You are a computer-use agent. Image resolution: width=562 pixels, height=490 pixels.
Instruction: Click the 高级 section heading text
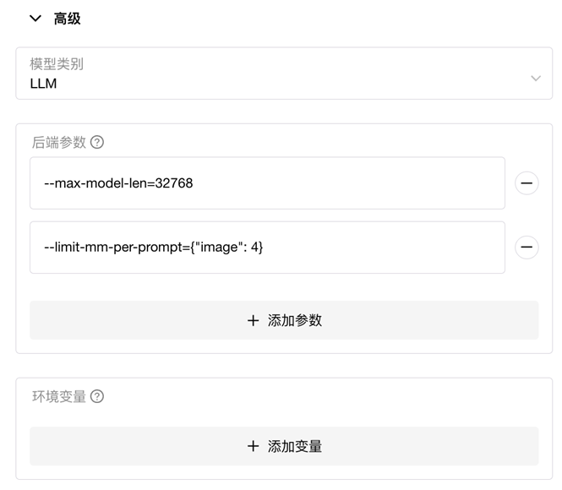coord(67,19)
